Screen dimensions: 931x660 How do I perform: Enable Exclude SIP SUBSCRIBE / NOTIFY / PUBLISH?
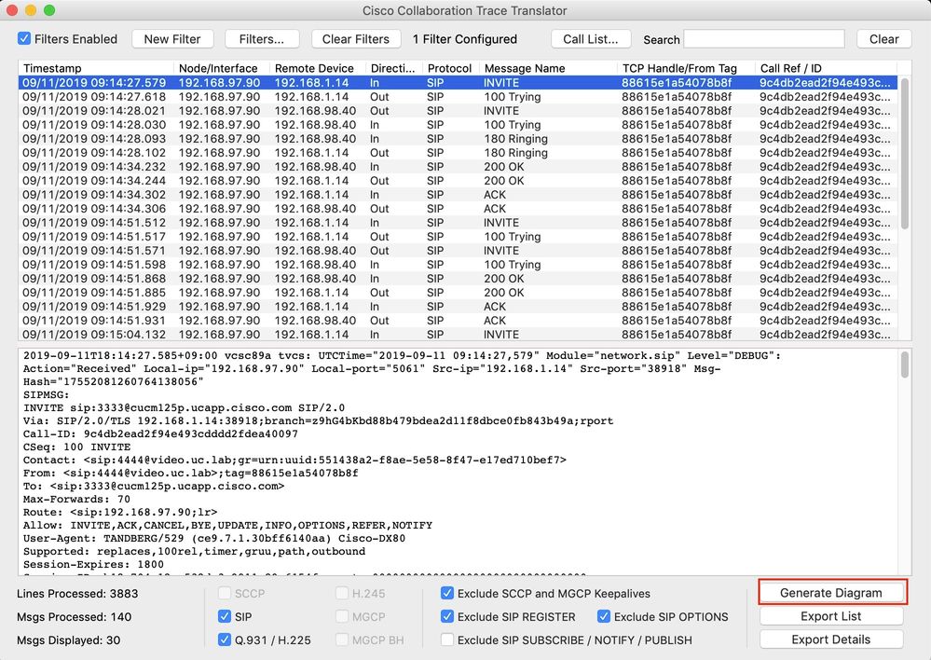[447, 639]
